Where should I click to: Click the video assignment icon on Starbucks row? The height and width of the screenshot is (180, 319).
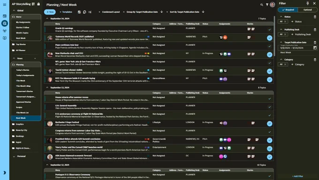[229, 54]
